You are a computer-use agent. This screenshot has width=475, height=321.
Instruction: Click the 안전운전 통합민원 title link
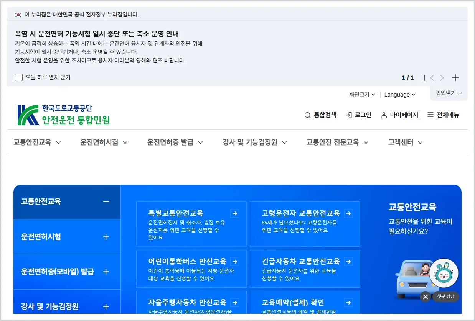pyautogui.click(x=76, y=120)
